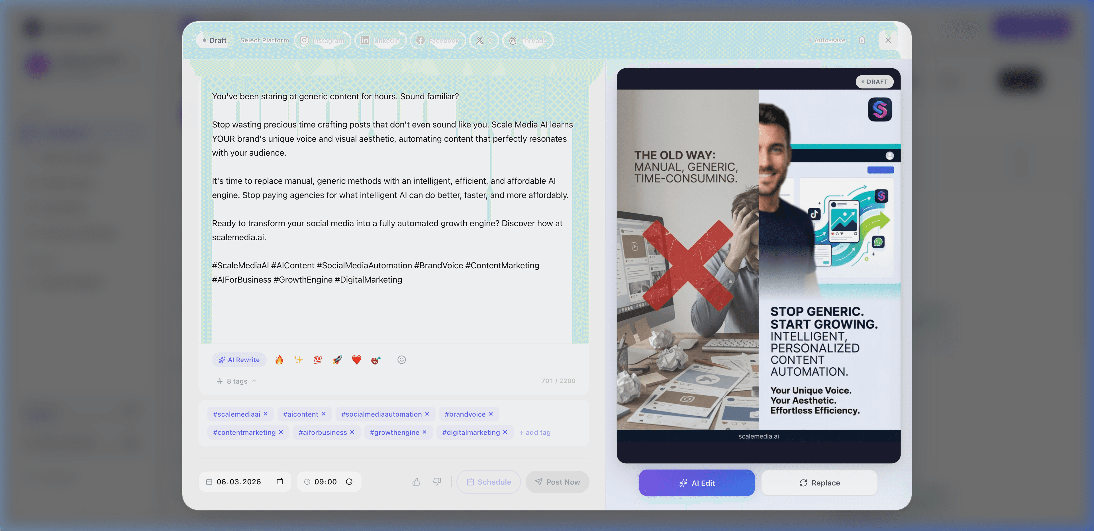Insert the sparkles emoji
Image resolution: width=1094 pixels, height=531 pixels.
click(299, 360)
